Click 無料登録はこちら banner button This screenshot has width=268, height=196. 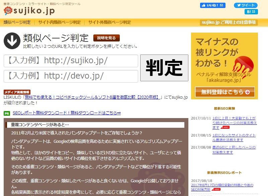pyautogui.click(x=225, y=92)
